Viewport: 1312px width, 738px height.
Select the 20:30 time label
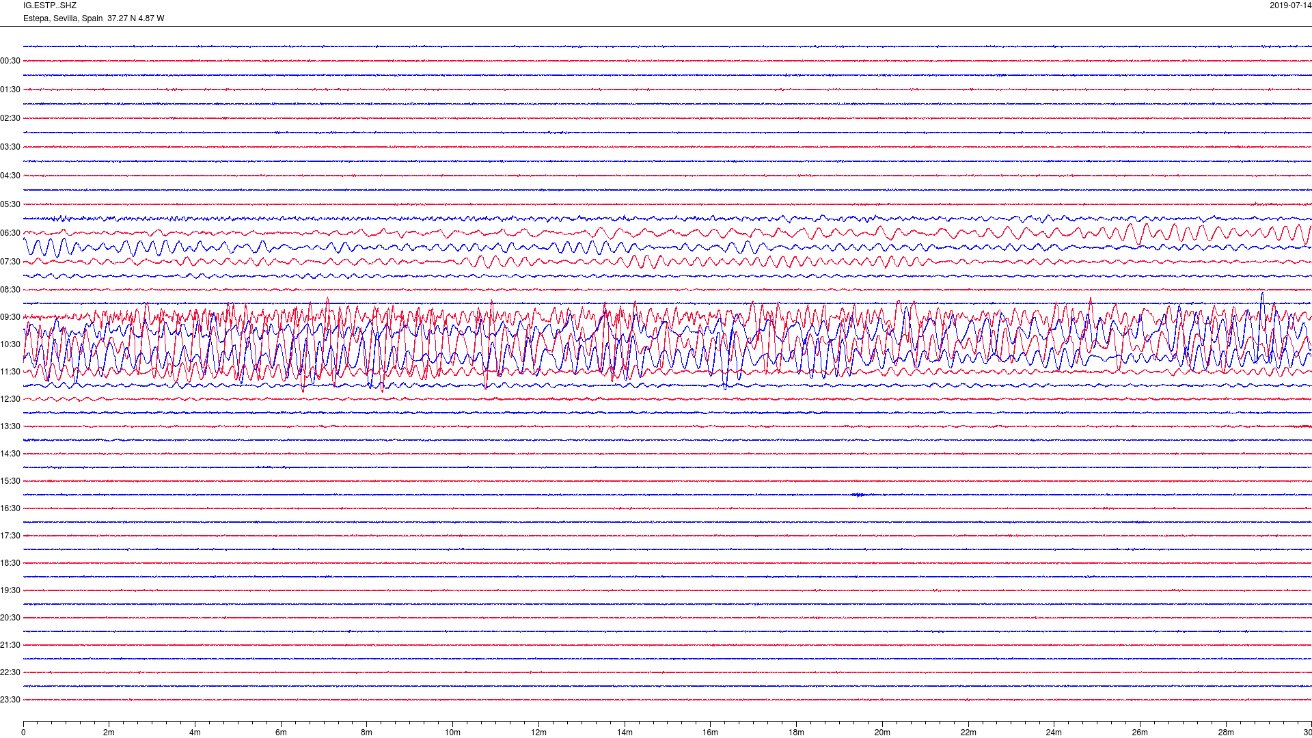click(10, 618)
